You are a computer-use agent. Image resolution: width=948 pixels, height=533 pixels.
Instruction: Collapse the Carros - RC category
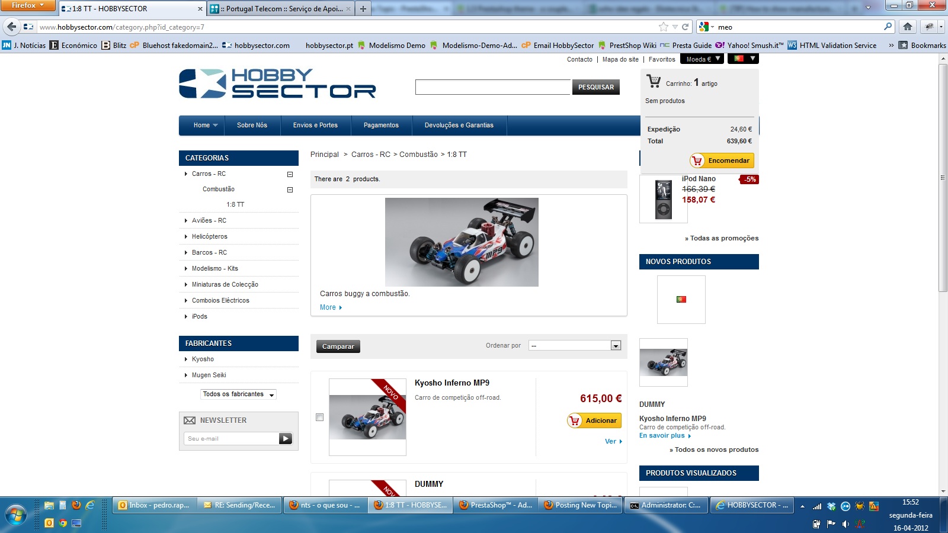pos(290,174)
